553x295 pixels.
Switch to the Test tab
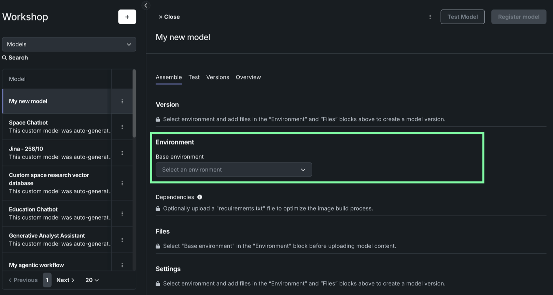click(x=194, y=77)
